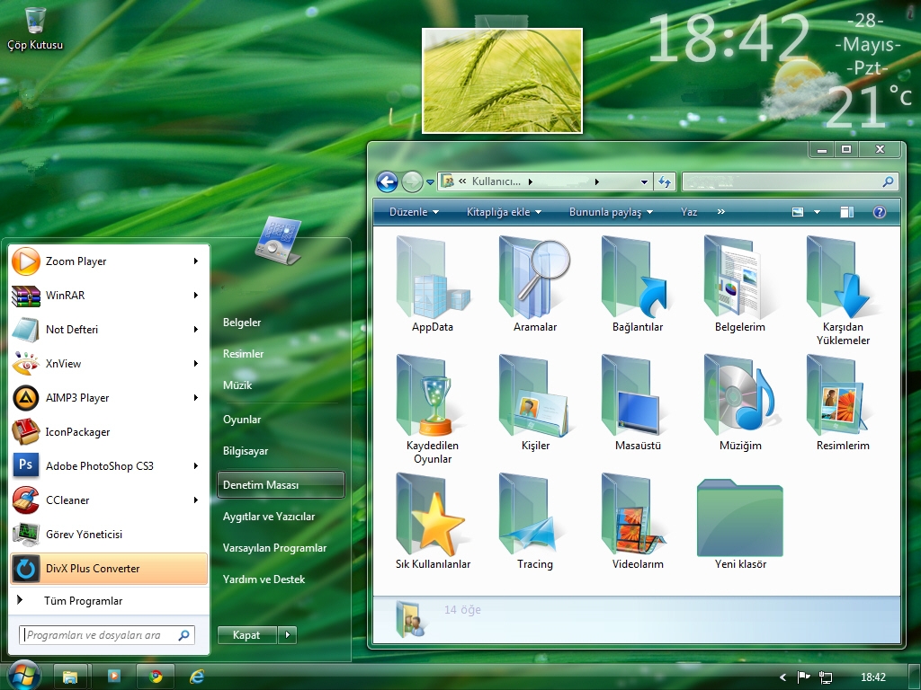This screenshot has height=690, width=921.
Task: Open Yardım ve Destek
Action: click(x=264, y=579)
